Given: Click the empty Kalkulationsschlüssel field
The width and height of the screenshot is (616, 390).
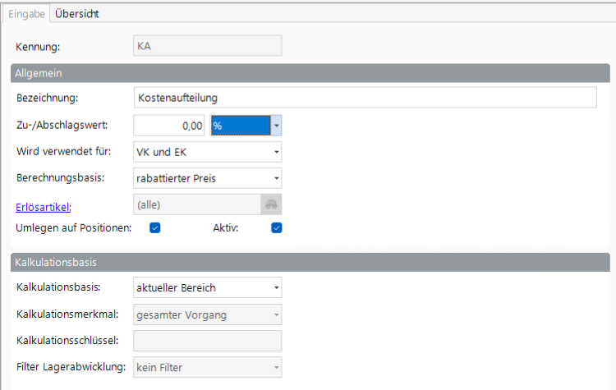Looking at the screenshot, I should [x=207, y=341].
